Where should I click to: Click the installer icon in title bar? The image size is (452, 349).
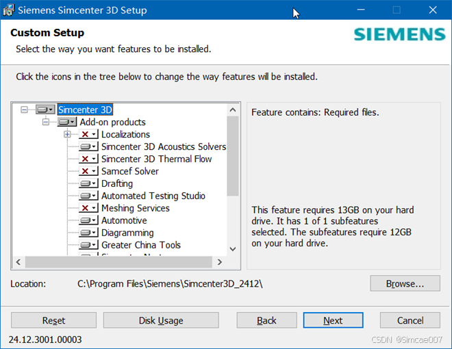(9, 10)
